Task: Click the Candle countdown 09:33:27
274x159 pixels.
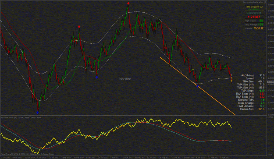Action: click(x=259, y=28)
